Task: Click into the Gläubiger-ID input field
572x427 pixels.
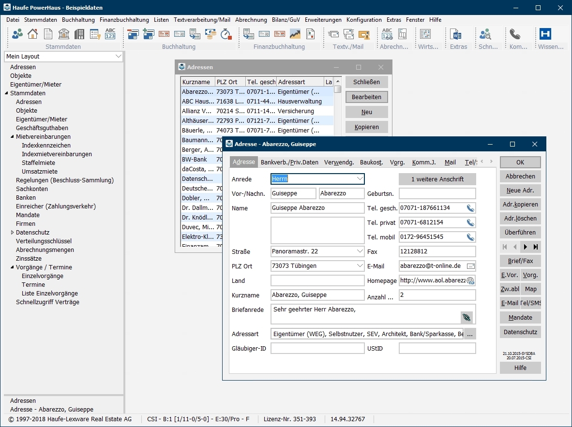Action: click(317, 348)
